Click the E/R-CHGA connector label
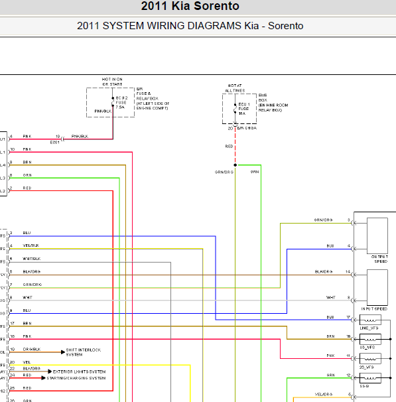396x402 pixels. point(247,128)
